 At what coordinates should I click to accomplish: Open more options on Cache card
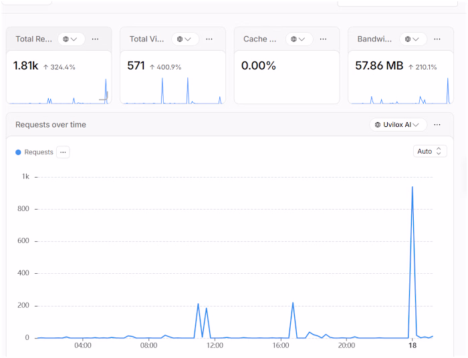[x=323, y=39]
